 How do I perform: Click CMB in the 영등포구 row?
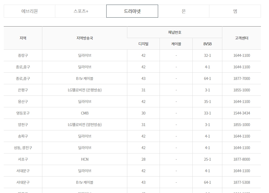point(84,113)
